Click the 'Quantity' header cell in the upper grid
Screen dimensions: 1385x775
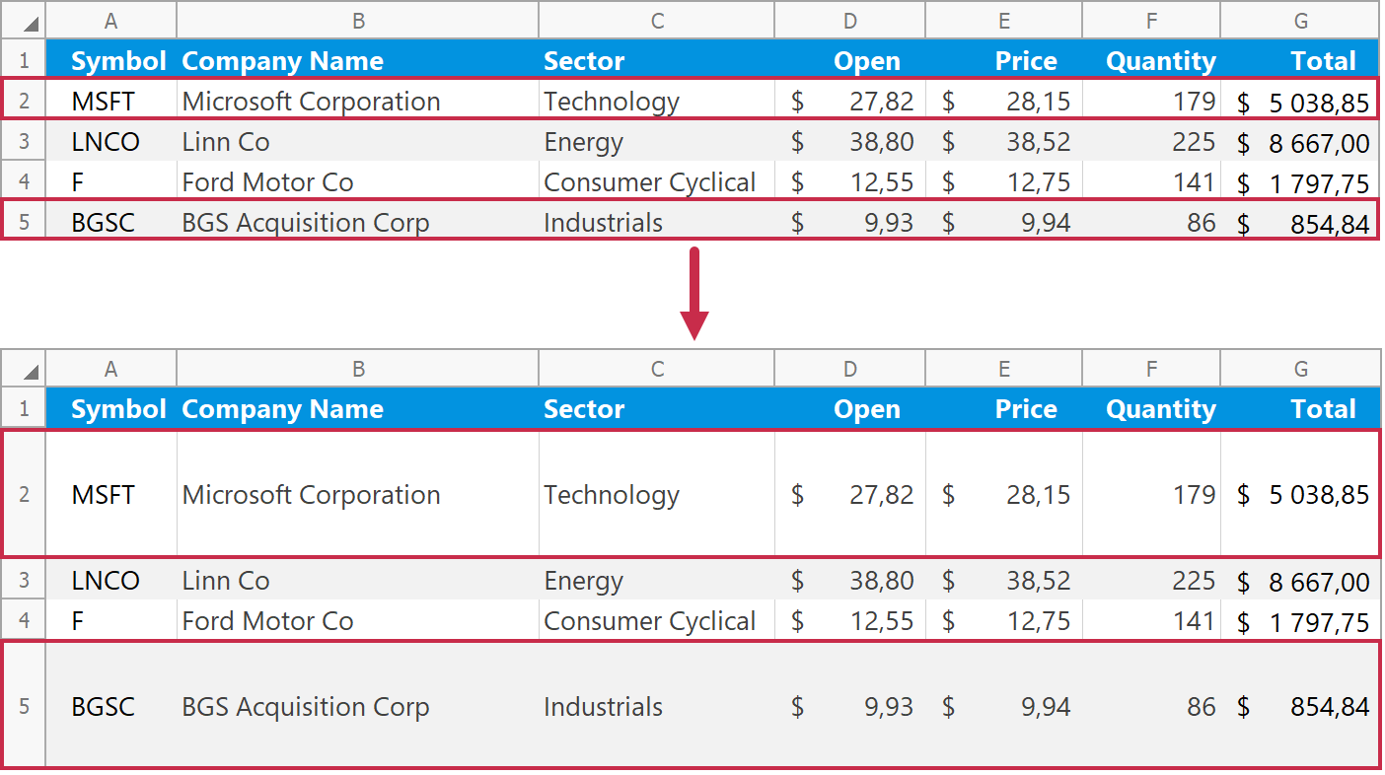(x=1152, y=61)
